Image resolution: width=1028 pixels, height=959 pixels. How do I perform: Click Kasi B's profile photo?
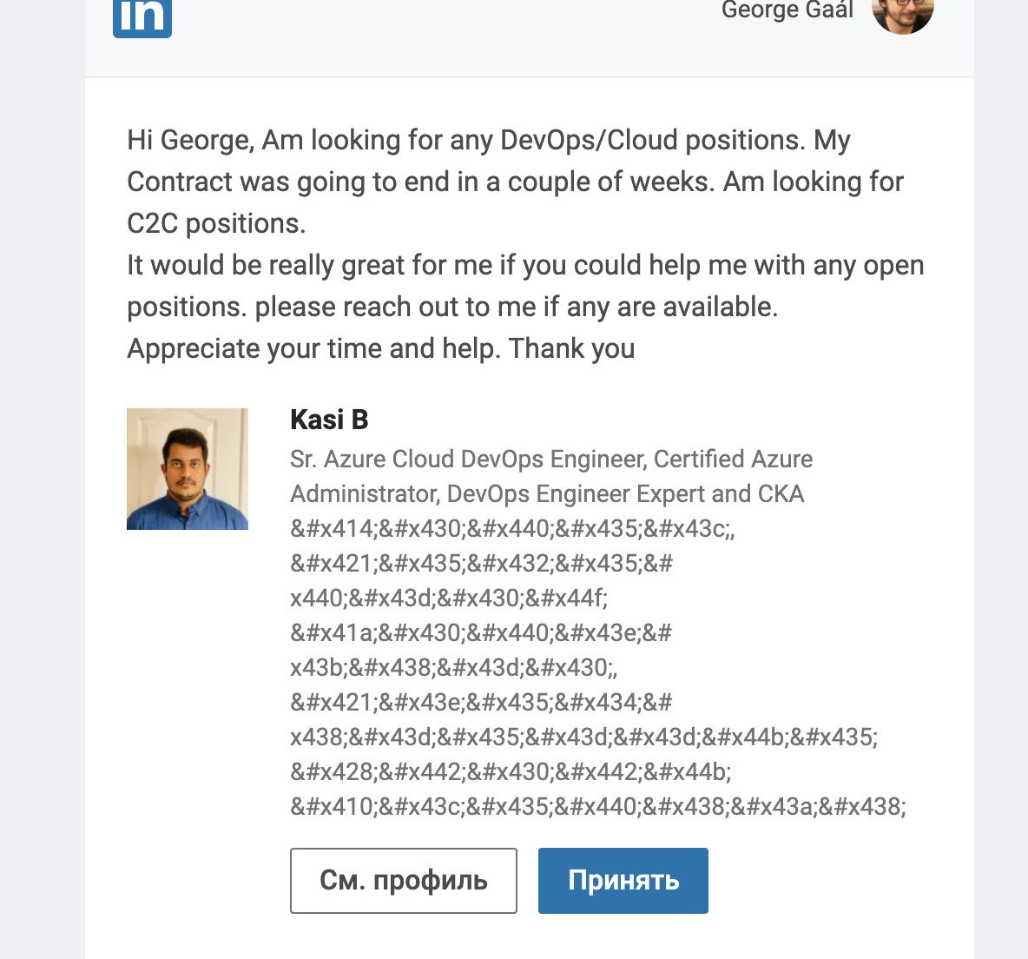point(188,469)
